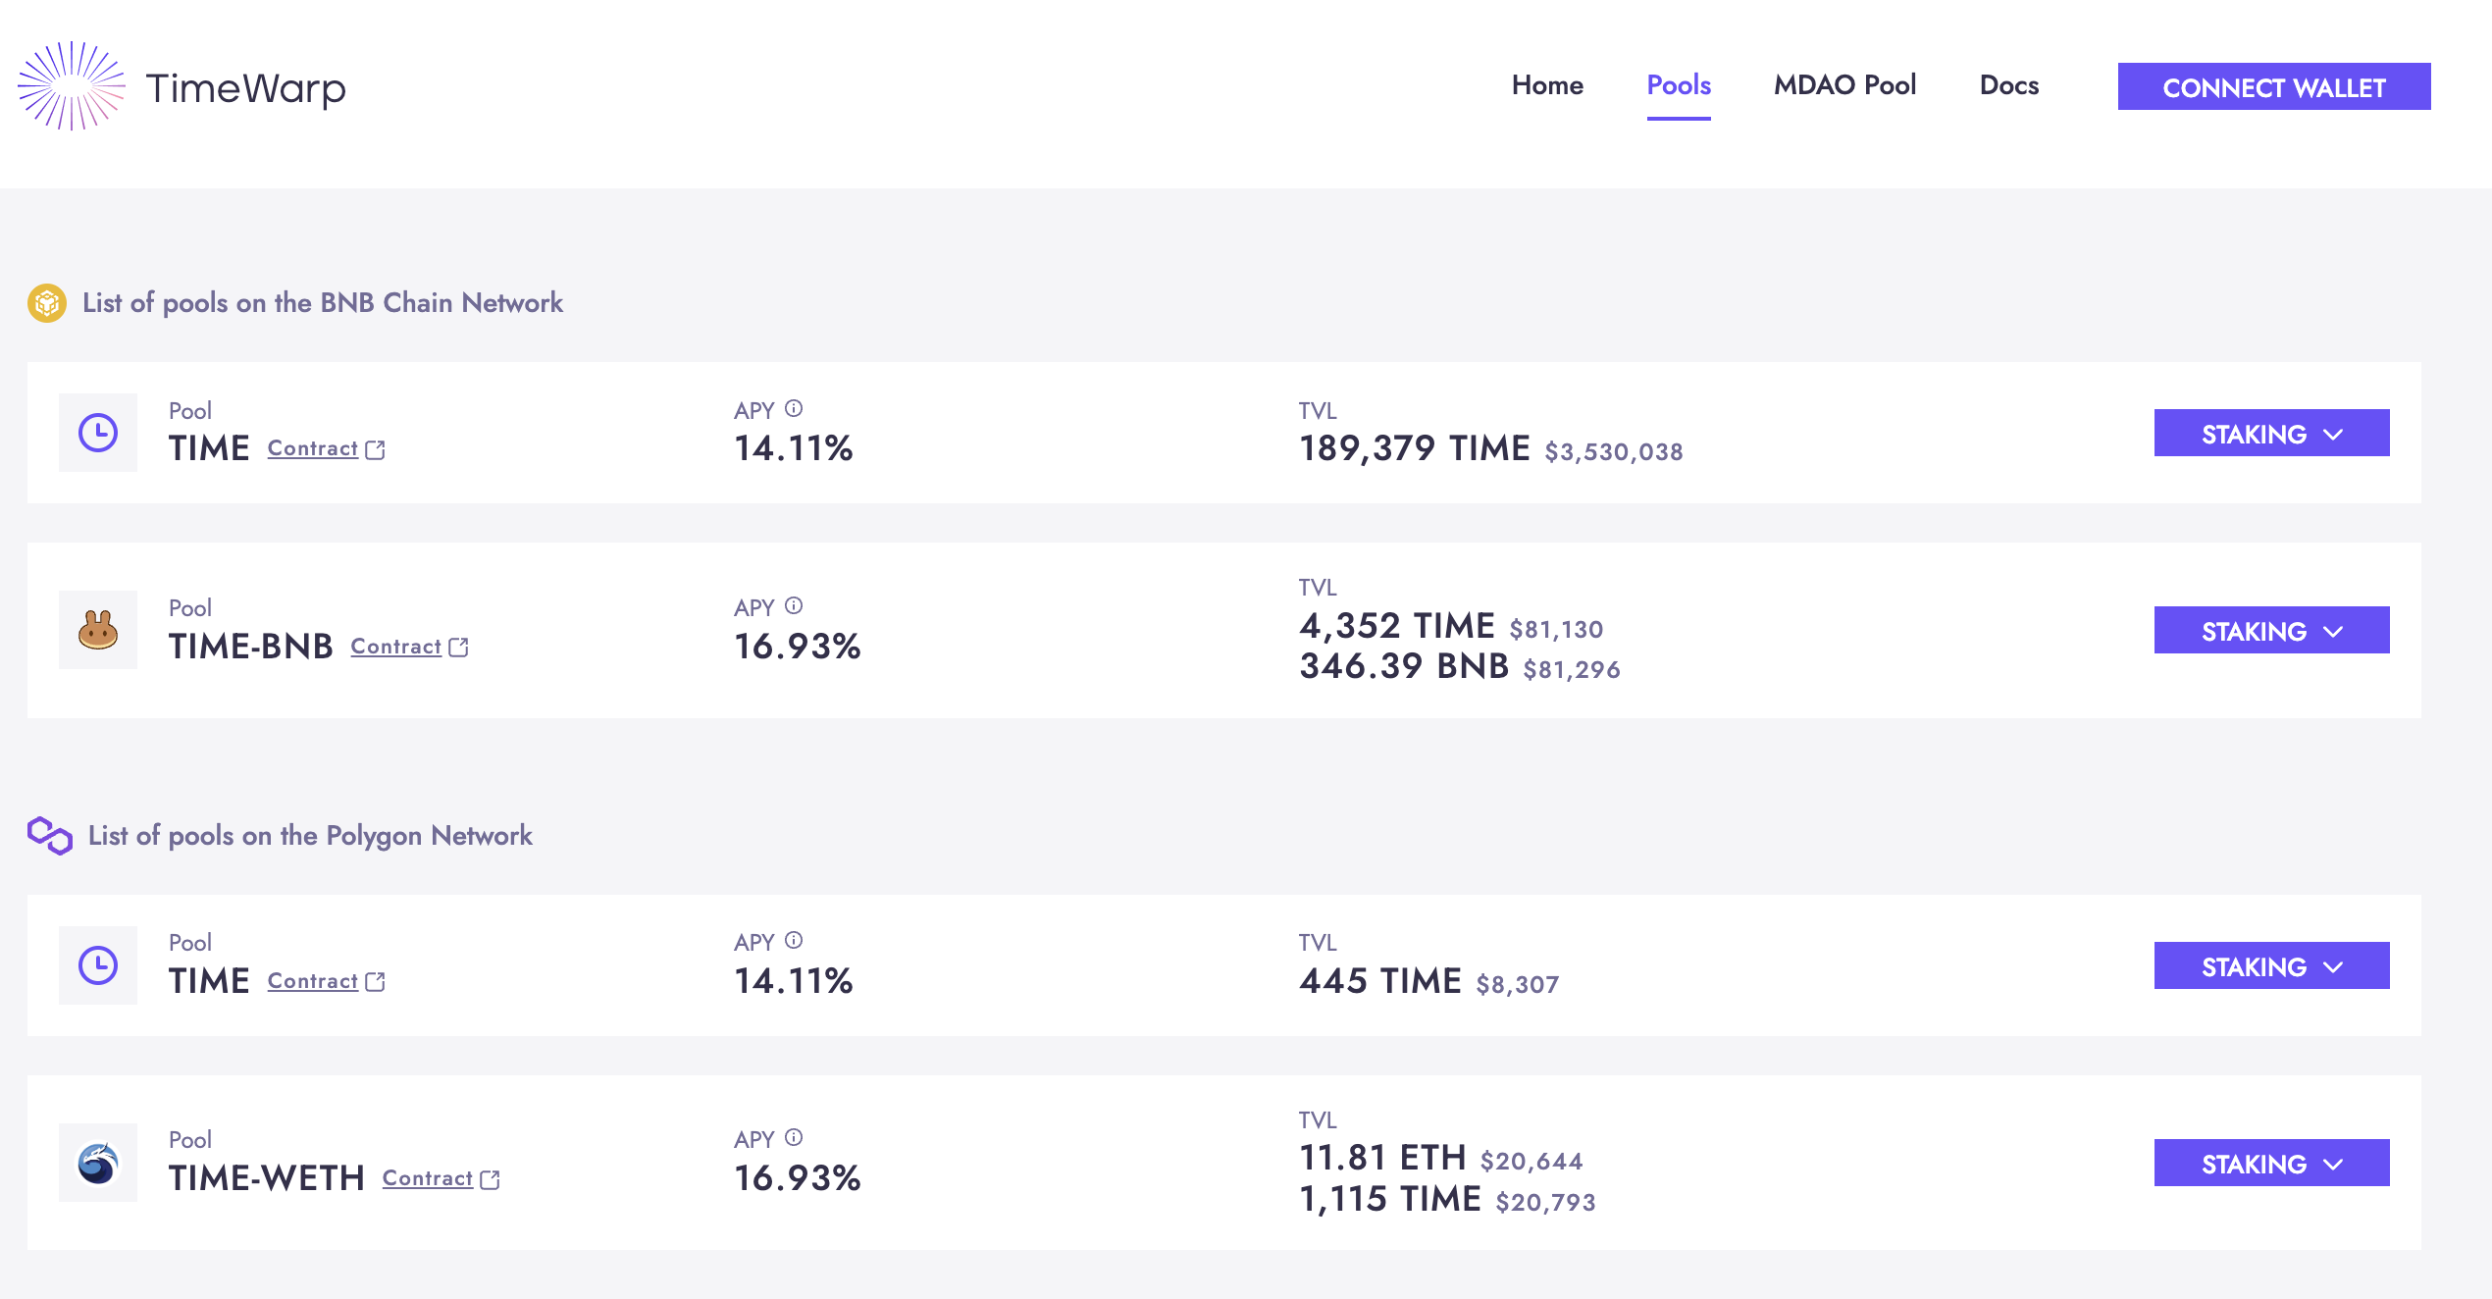Expand STAKING dropdown for TIME-WETH pool
Viewport: 2492px width, 1299px height.
[2271, 1163]
